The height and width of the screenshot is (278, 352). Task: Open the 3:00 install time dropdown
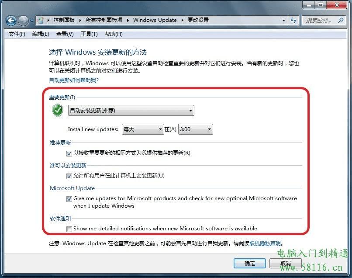[x=196, y=129]
